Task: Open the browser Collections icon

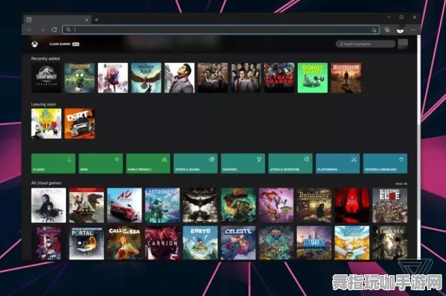Action: [387, 30]
